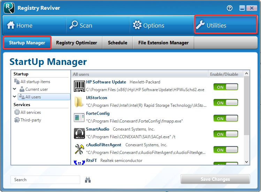Click the startup list scrollbar thumb
Viewport: 261px width, 192px height.
pos(246,105)
